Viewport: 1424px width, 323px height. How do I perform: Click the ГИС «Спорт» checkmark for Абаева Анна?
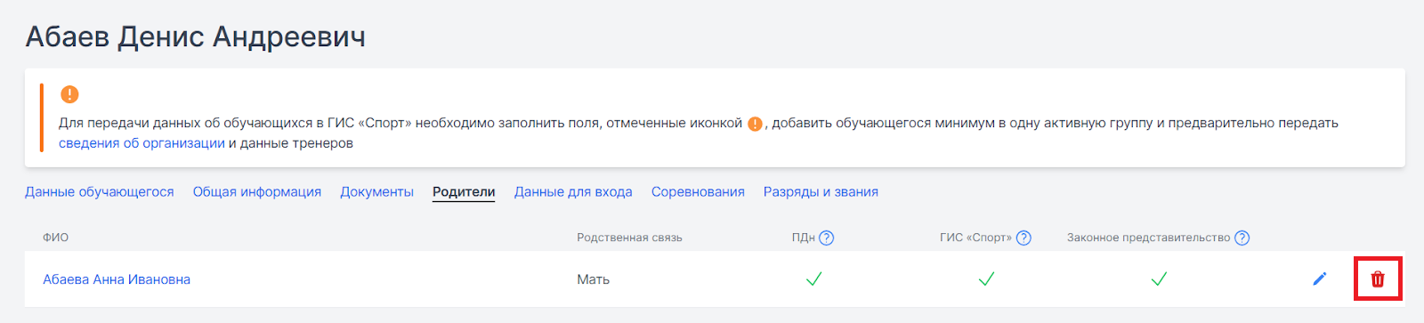click(986, 279)
